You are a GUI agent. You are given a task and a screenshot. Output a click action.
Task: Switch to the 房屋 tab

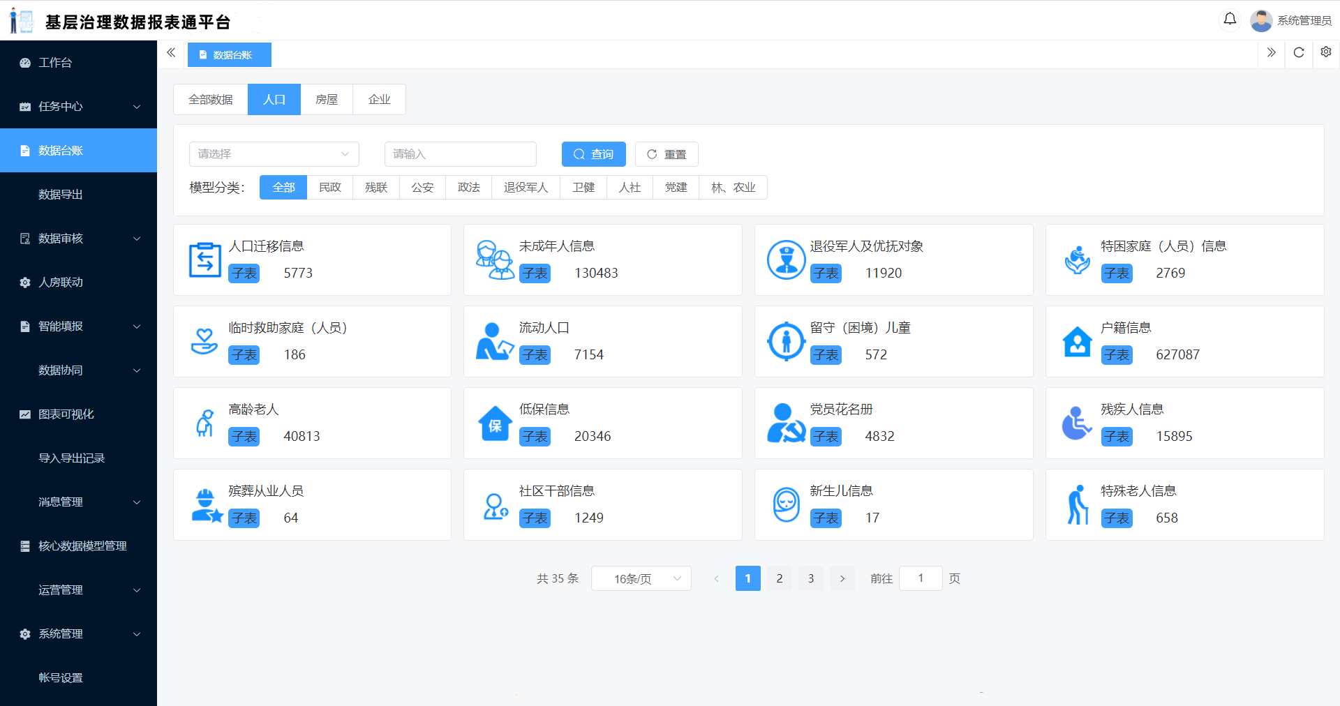point(327,99)
